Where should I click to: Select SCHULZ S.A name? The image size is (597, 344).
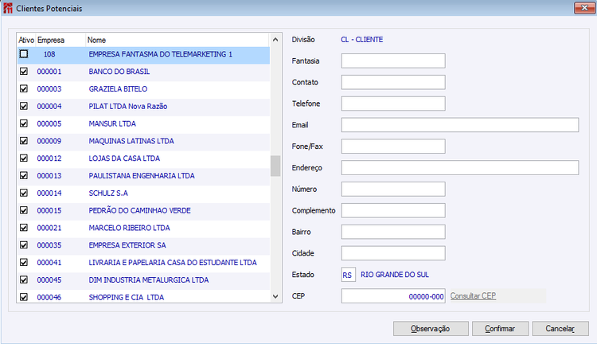pyautogui.click(x=108, y=193)
